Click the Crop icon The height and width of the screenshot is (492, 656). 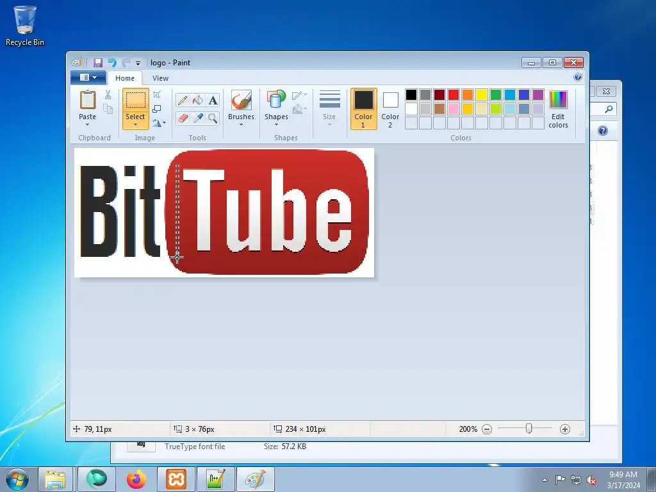tap(157, 95)
